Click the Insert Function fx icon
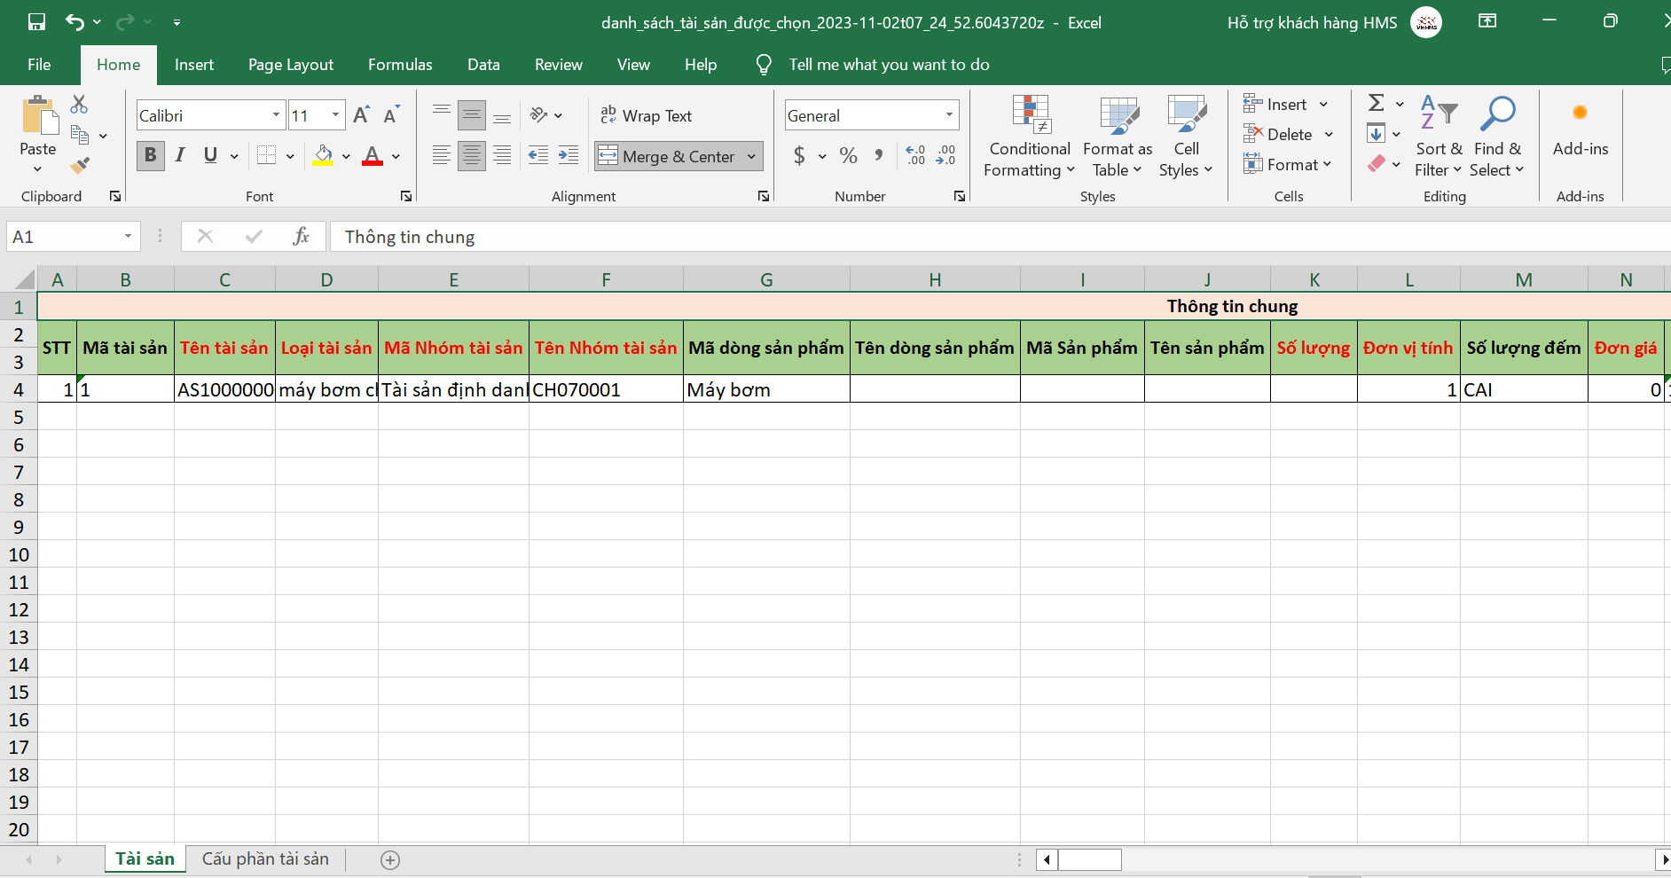This screenshot has height=878, width=1671. pos(301,237)
